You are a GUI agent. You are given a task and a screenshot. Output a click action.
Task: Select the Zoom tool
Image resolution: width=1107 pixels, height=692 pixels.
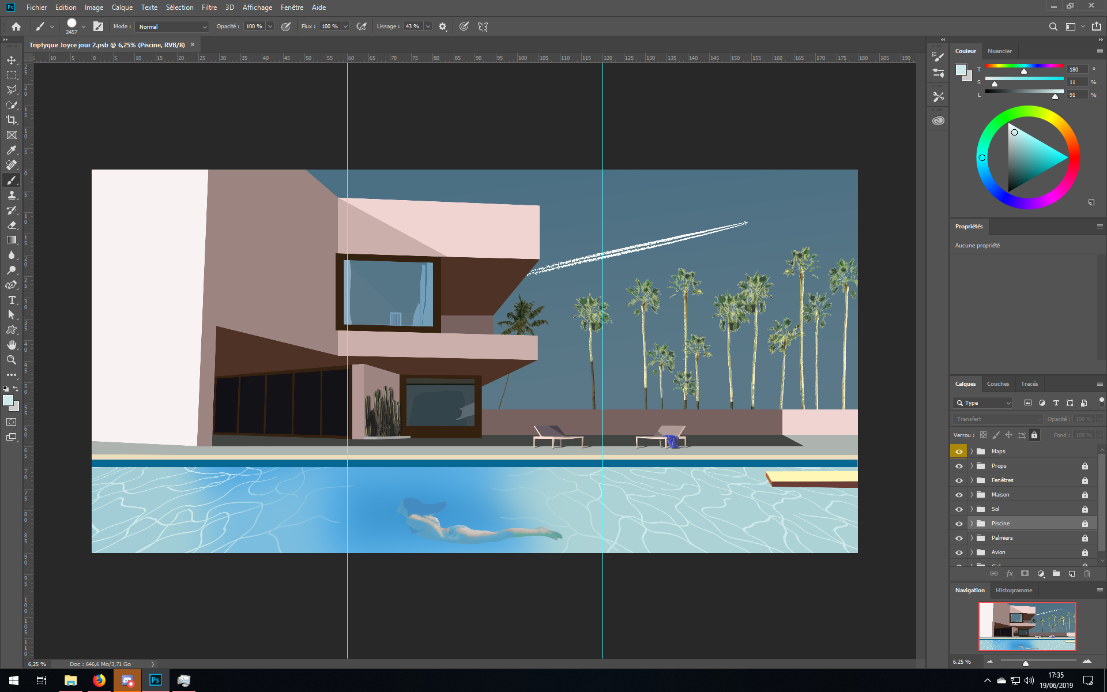pos(12,360)
